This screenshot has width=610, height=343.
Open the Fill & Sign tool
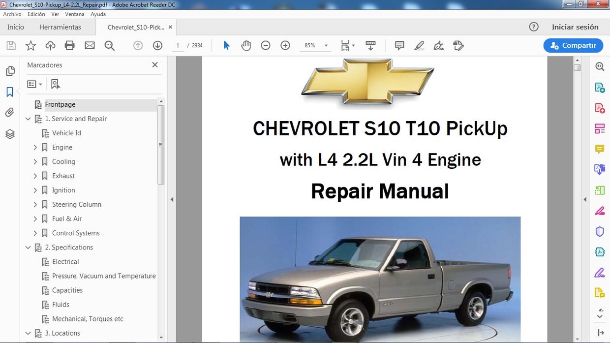pyautogui.click(x=438, y=45)
